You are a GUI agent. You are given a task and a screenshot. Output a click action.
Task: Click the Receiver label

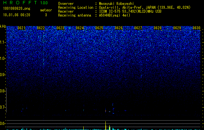[x=66, y=11]
